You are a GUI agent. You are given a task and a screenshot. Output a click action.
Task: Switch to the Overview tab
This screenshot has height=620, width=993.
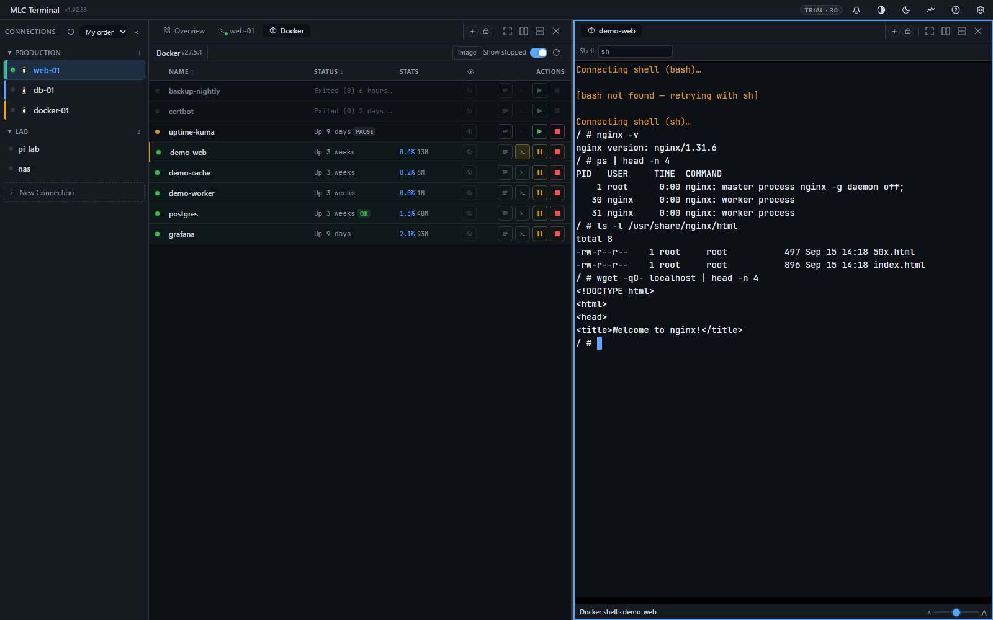coord(184,31)
